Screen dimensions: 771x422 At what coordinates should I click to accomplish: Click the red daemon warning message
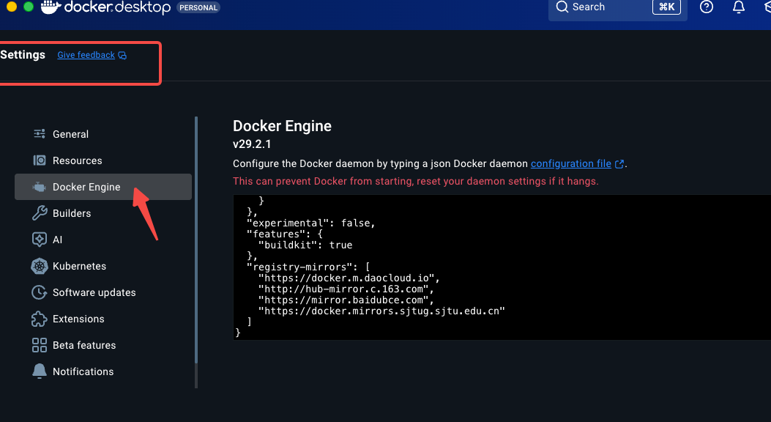415,181
